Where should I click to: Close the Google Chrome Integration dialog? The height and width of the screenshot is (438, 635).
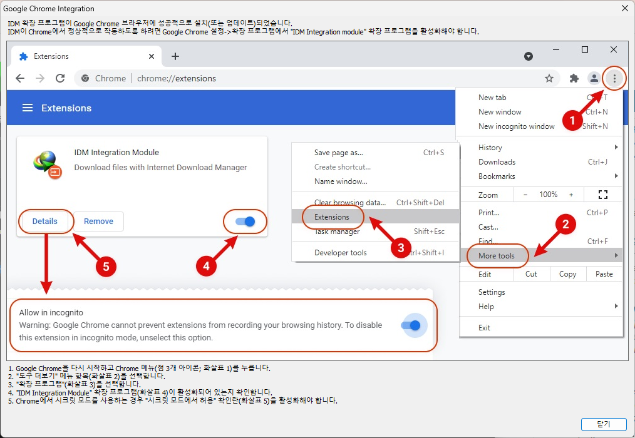[x=625, y=8]
